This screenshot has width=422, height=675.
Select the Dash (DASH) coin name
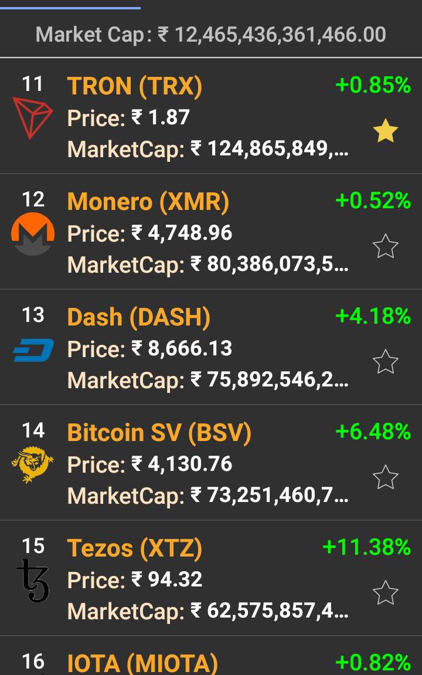pyautogui.click(x=139, y=317)
